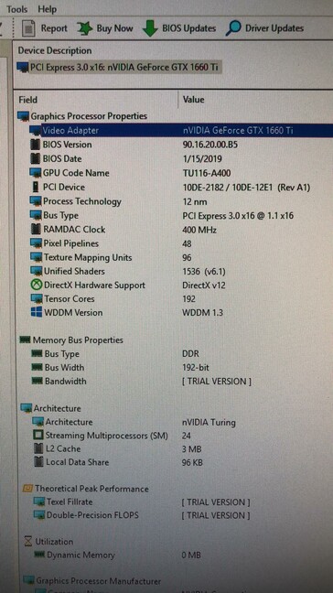Select the value 90.16.20.00.B5
Image resolution: width=333 pixels, height=593 pixels.
pyautogui.click(x=210, y=145)
